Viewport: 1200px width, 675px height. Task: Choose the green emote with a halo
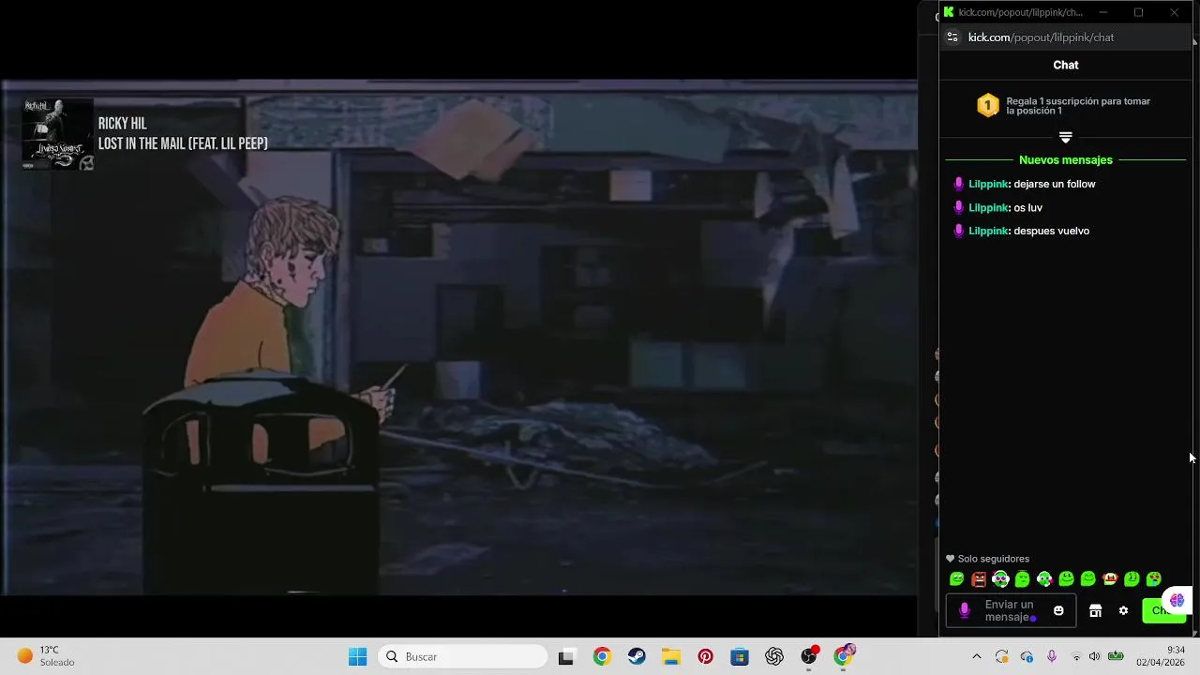click(1023, 579)
